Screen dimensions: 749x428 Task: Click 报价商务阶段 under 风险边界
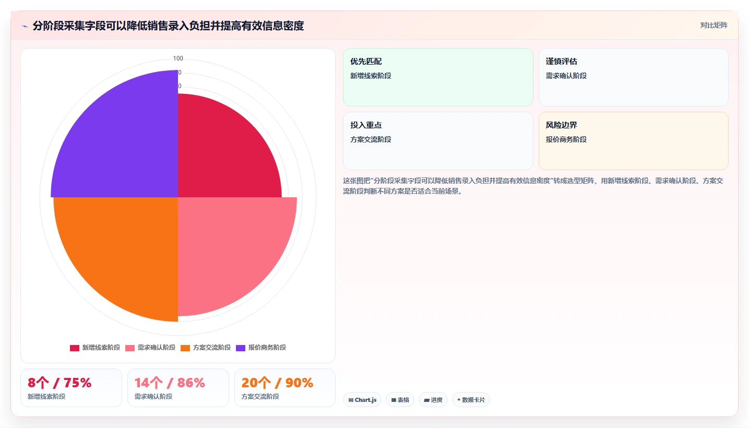pos(566,139)
